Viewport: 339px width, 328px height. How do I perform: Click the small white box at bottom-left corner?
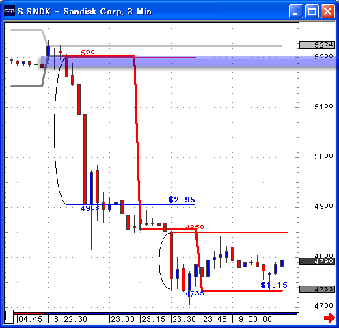9,316
